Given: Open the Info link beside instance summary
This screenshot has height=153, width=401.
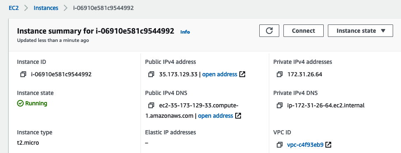Looking at the screenshot, I should click(185, 32).
